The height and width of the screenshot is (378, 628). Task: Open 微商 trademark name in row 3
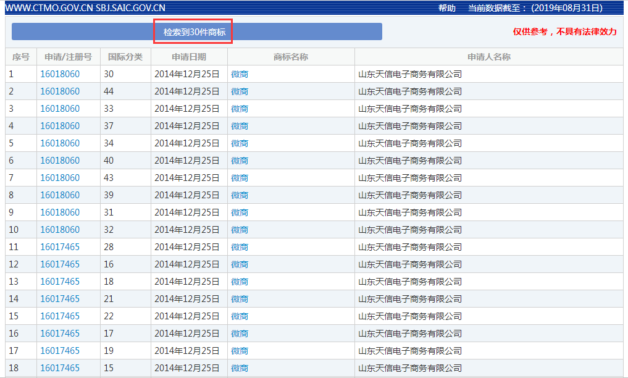[x=240, y=109]
